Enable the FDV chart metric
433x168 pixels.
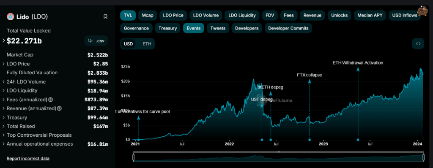[270, 15]
